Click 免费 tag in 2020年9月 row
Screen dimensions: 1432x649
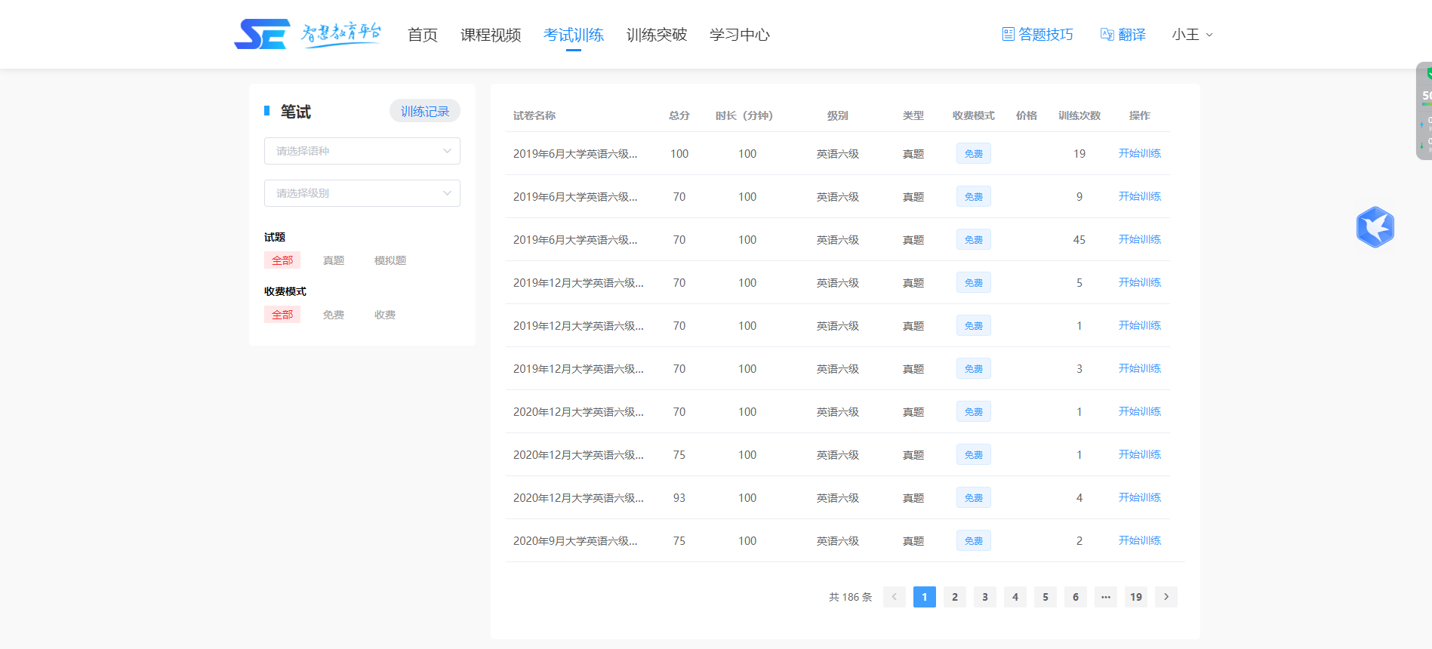974,540
